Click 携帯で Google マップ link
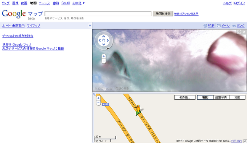This screenshot has width=247, height=147. click(x=17, y=45)
